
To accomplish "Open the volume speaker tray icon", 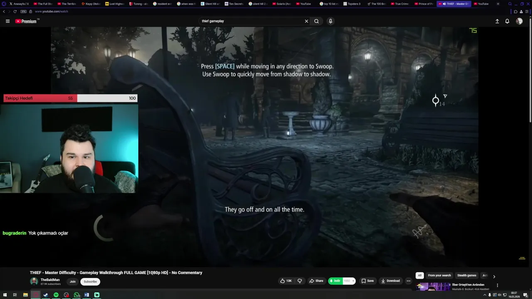I will (x=500, y=295).
